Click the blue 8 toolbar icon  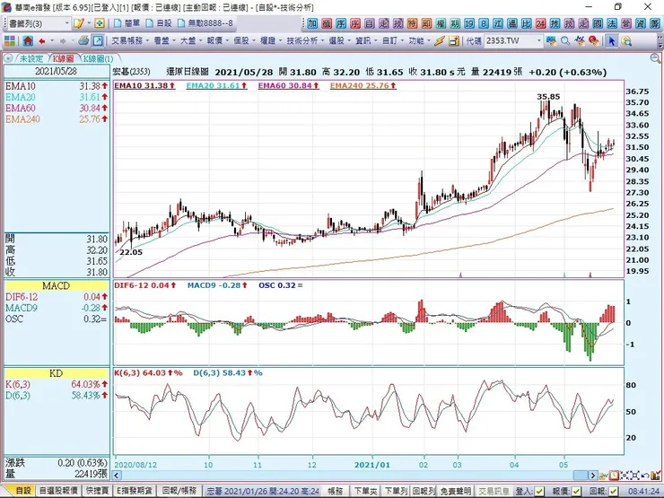pos(484,23)
